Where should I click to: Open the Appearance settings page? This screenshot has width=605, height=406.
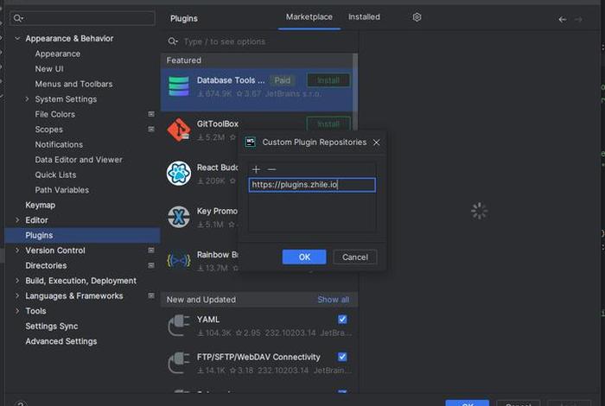pos(58,54)
